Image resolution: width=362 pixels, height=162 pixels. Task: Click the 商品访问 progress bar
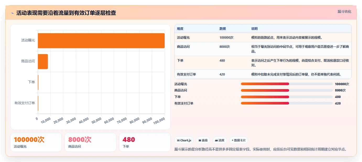pos(287,90)
